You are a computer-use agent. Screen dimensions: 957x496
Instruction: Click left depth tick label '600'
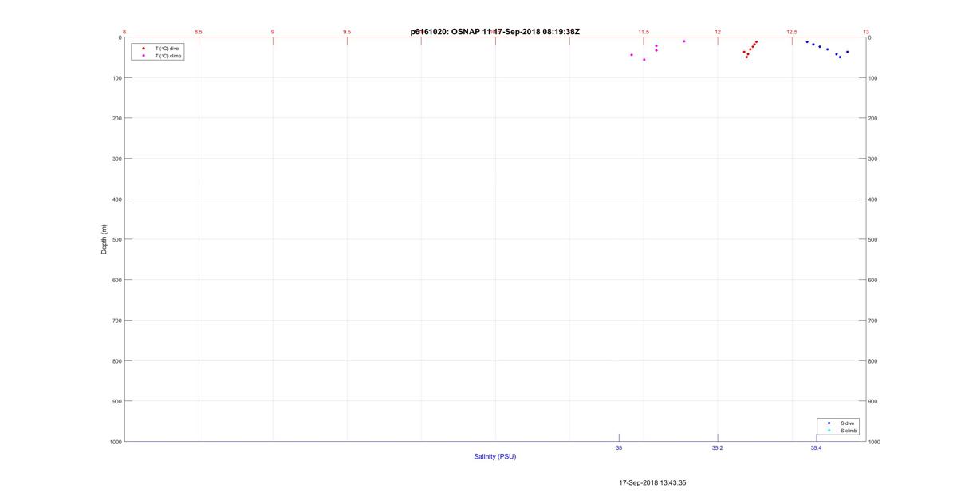click(116, 280)
